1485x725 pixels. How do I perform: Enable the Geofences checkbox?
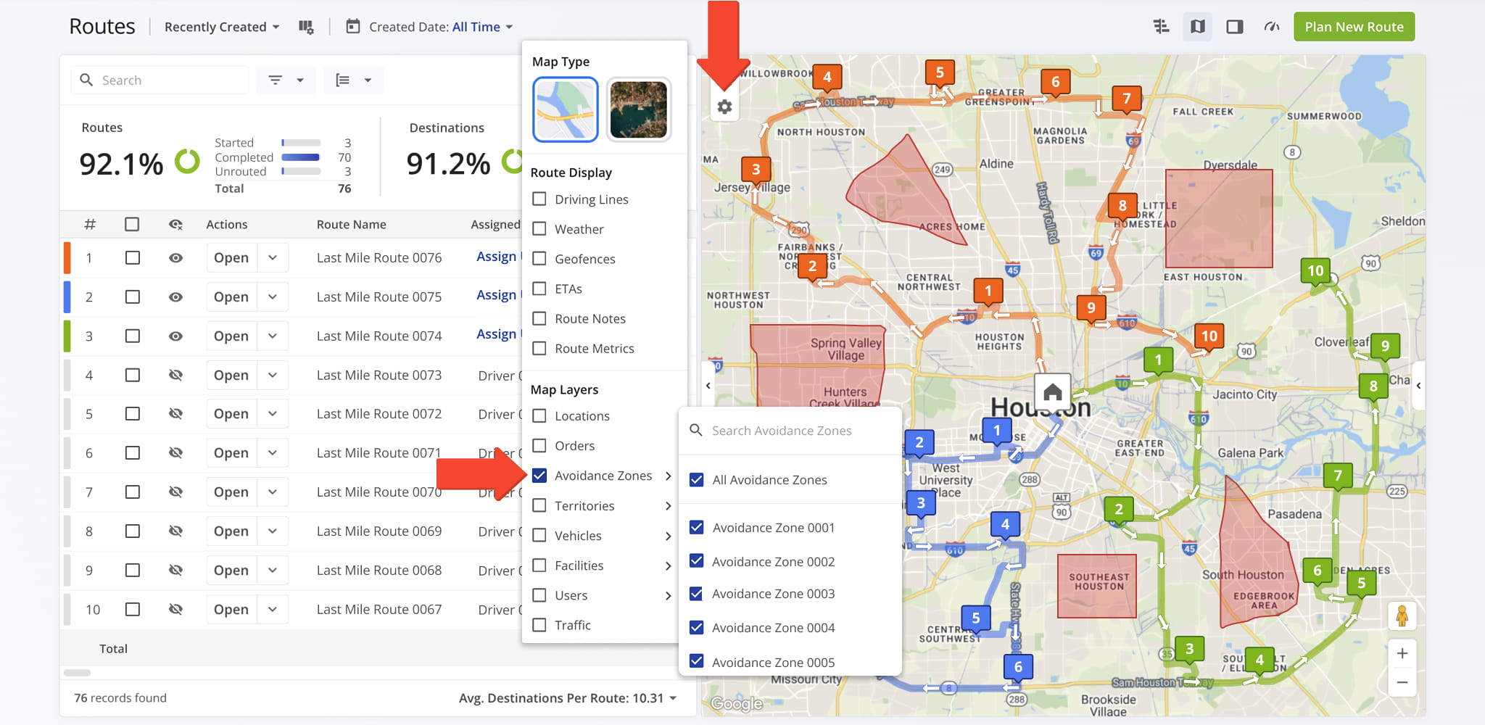(x=539, y=259)
